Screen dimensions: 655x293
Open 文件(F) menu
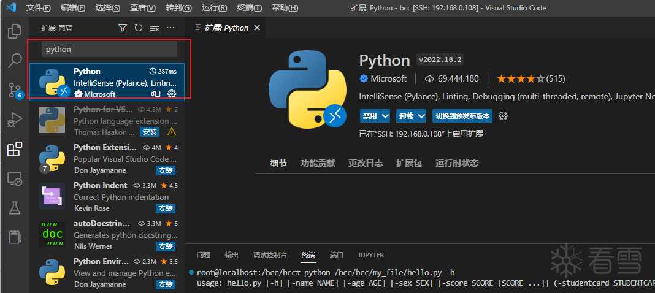click(38, 8)
